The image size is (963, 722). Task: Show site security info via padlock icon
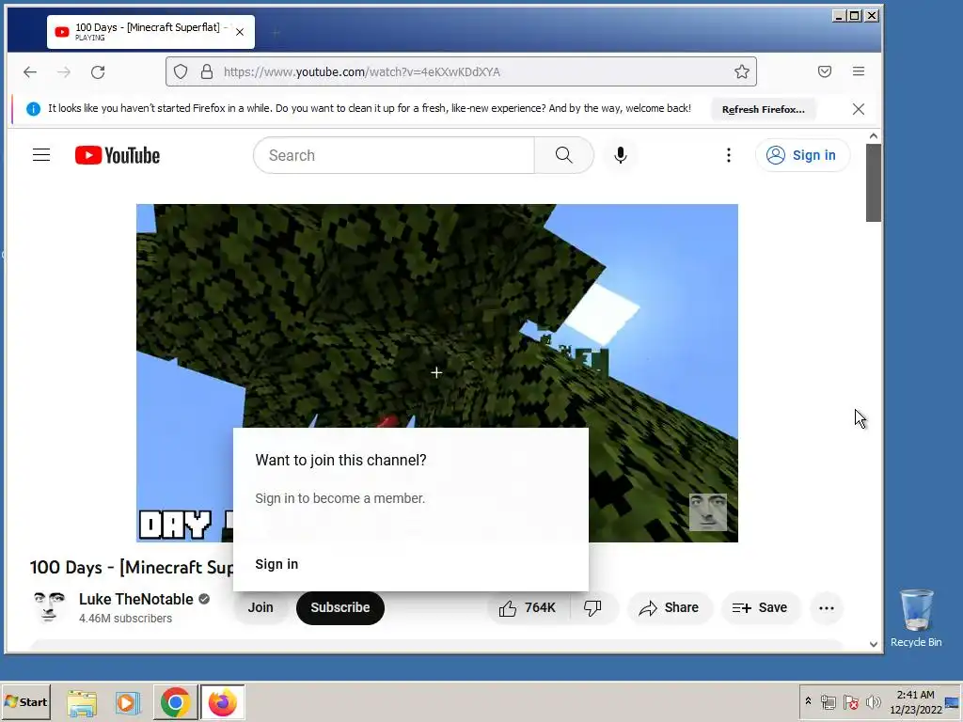coord(207,71)
